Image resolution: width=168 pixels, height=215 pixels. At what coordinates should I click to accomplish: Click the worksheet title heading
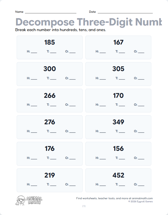click(88, 22)
